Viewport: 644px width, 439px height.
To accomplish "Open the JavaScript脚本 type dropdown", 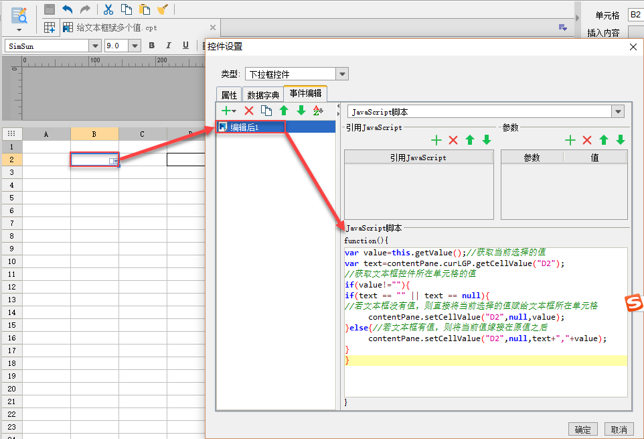I will pyautogui.click(x=618, y=111).
